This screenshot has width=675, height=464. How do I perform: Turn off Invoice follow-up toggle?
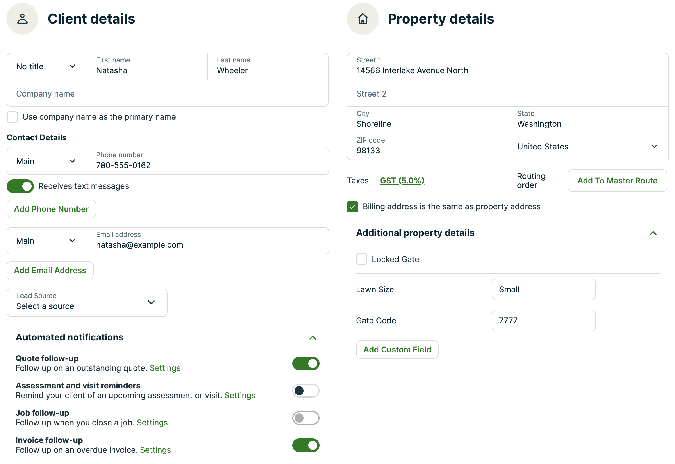tap(305, 445)
